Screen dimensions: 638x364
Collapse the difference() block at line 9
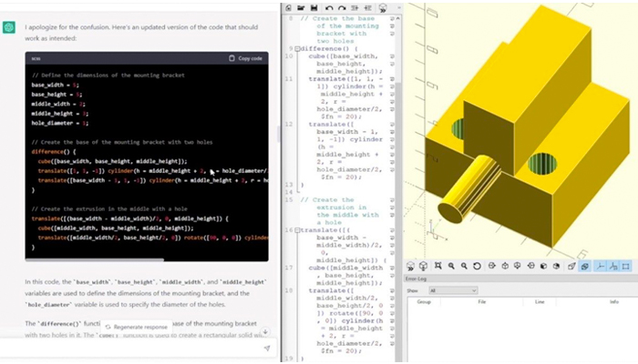click(297, 49)
